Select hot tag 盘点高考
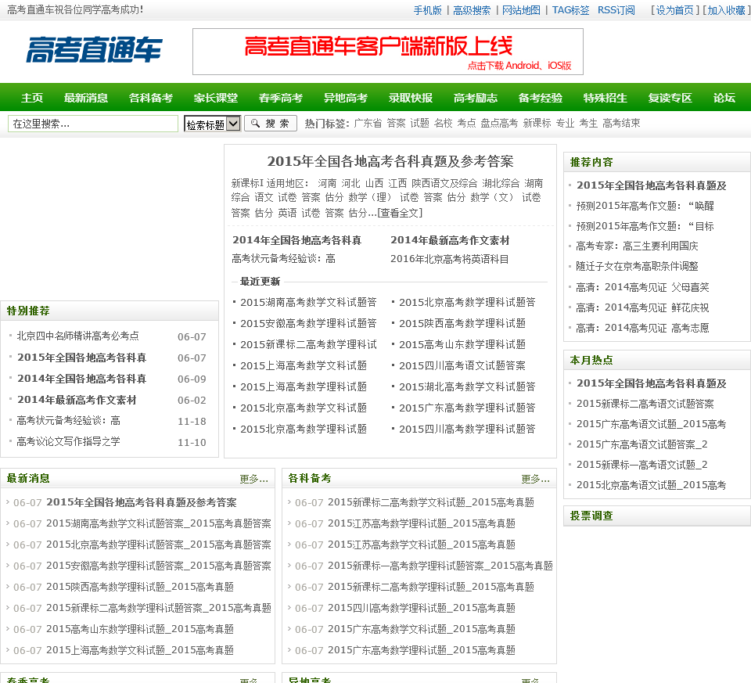 (x=499, y=123)
